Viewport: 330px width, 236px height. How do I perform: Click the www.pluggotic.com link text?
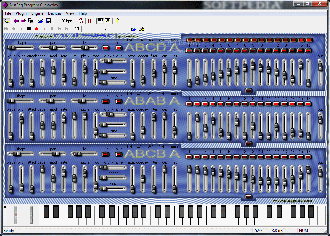tap(292, 201)
